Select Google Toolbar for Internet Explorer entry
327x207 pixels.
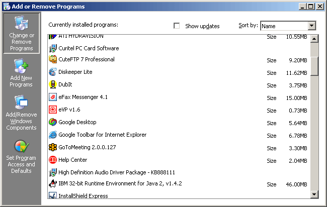pos(178,135)
